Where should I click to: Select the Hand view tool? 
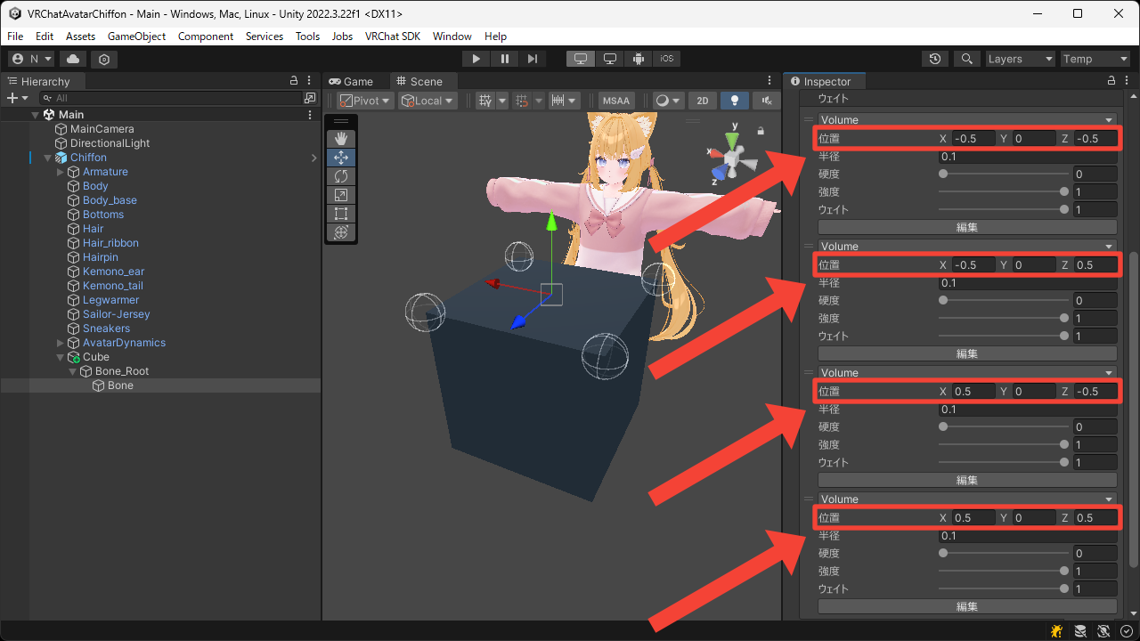341,139
